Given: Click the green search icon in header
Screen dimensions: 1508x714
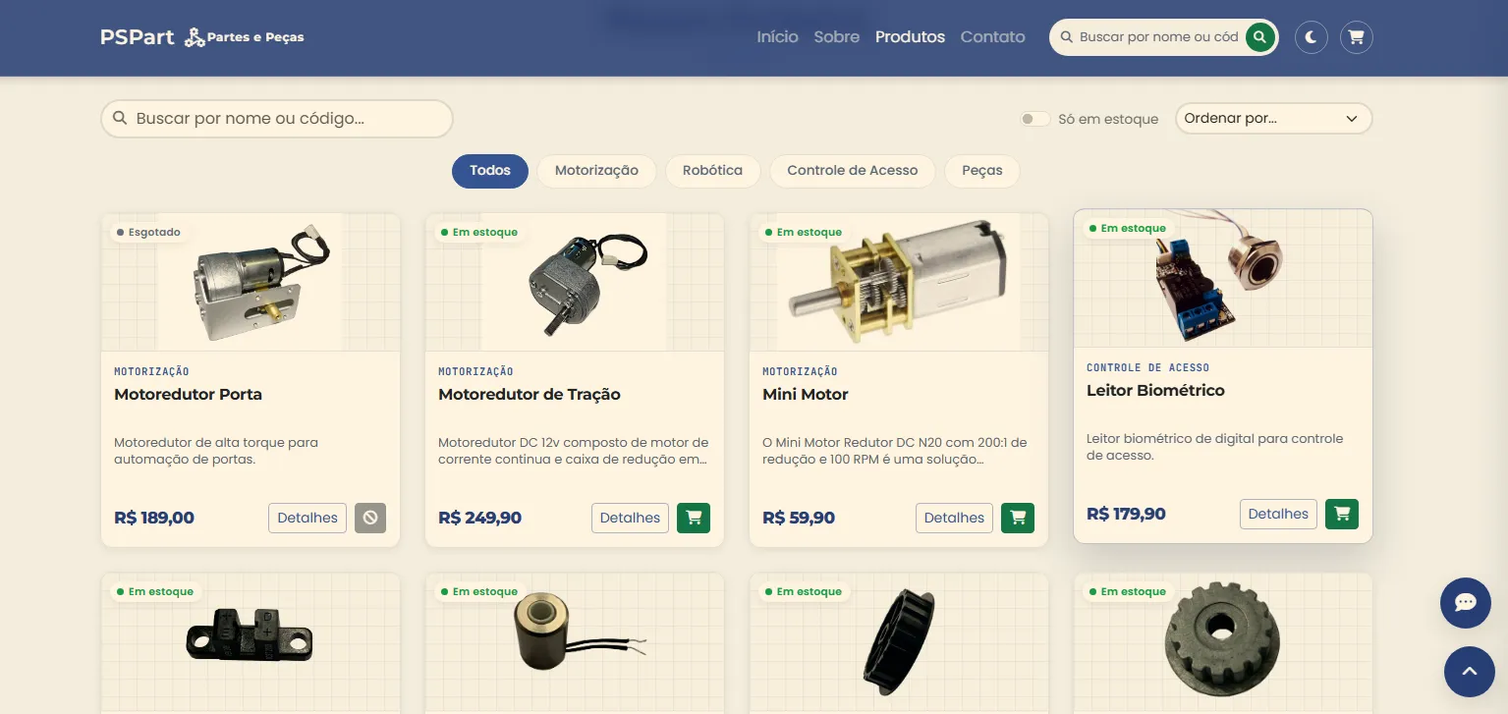Looking at the screenshot, I should click(x=1260, y=37).
